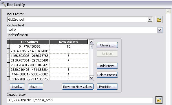Select new value cell 9
Screen dimensions: 172x105
point(69,51)
